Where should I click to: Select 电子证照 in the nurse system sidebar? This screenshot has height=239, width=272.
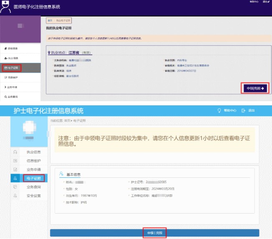point(33,178)
